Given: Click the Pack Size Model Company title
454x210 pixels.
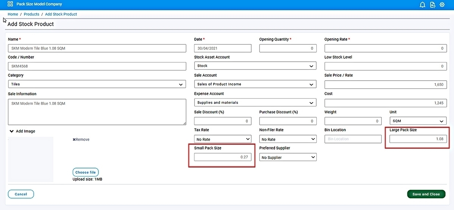Looking at the screenshot, I should tap(39, 4).
